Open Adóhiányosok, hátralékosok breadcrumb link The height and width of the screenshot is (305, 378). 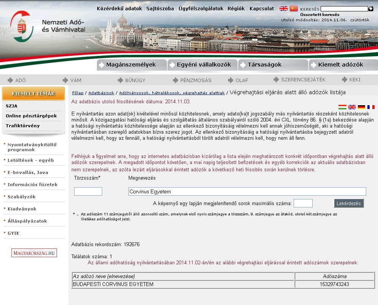click(172, 93)
